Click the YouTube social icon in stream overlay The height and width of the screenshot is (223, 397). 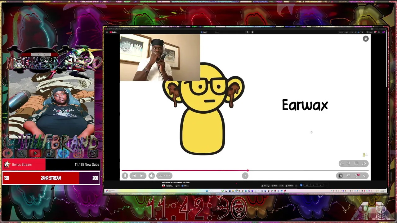pos(35,153)
